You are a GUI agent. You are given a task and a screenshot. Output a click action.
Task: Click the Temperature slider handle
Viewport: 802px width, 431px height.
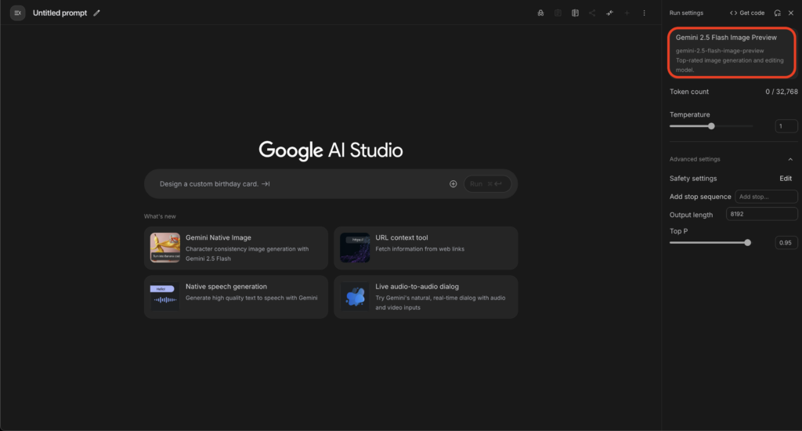[711, 126]
